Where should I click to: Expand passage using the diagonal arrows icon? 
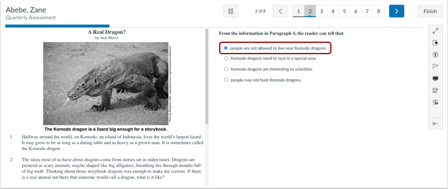tap(436, 31)
